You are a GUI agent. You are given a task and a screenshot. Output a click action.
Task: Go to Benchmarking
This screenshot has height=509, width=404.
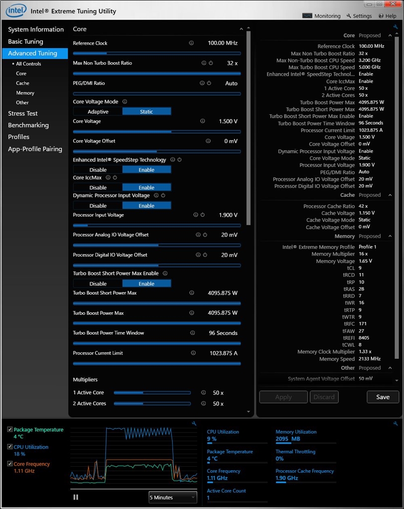click(x=28, y=125)
